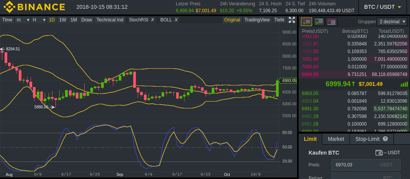Click the 24h Volumen value 190,448,433.49 USDT

coord(332,11)
